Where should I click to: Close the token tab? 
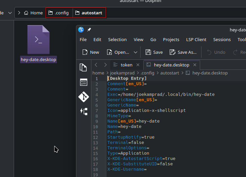point(138,65)
